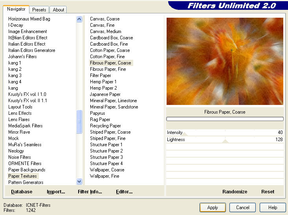Select Mineral Paper, Sandstone

(x=114, y=107)
